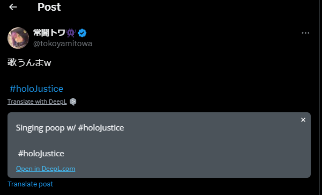Open in DeepL.com link
Screen dimensions: 322x195
point(46,169)
